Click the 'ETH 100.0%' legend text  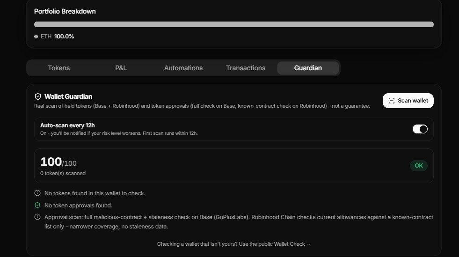(57, 37)
